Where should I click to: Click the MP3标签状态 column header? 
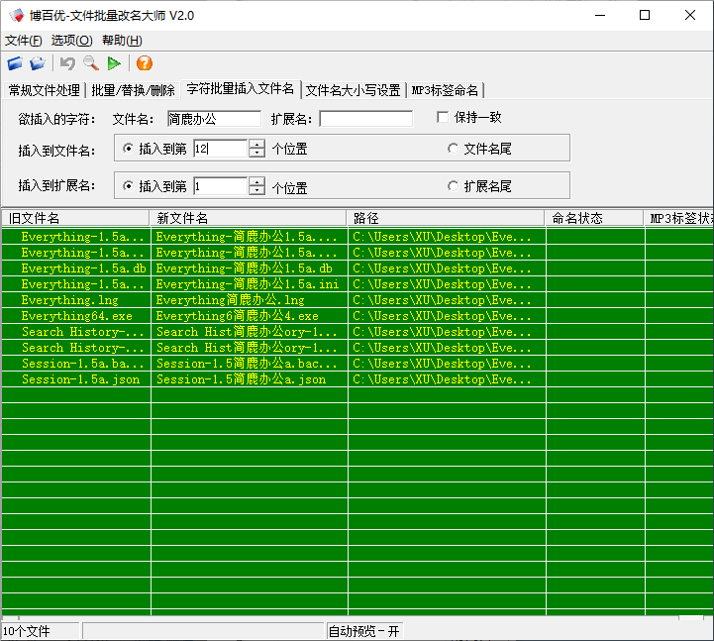[679, 218]
